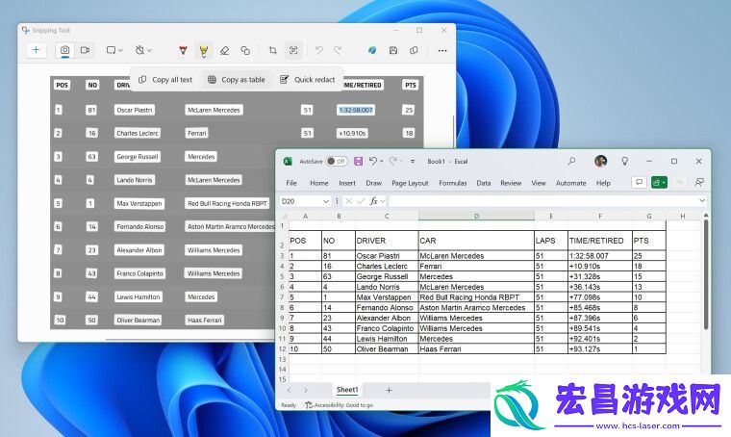Open the Undo history dropdown arrow
Viewport: 731px width, 437px height.
pyautogui.click(x=382, y=162)
